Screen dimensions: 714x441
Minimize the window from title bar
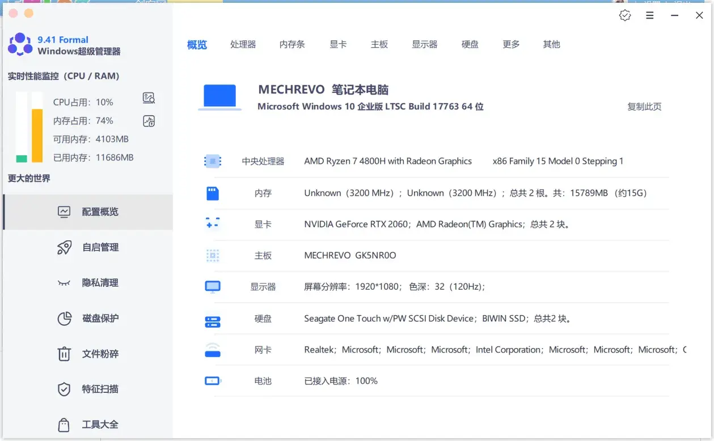674,16
